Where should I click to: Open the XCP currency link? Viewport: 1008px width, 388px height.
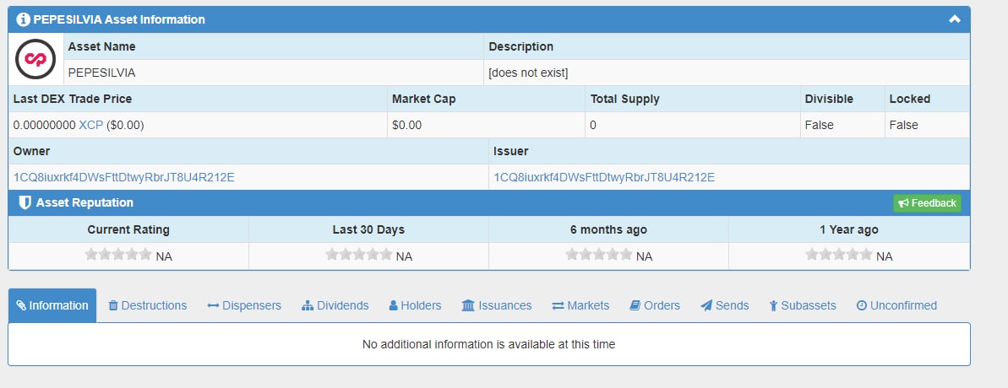(x=90, y=125)
